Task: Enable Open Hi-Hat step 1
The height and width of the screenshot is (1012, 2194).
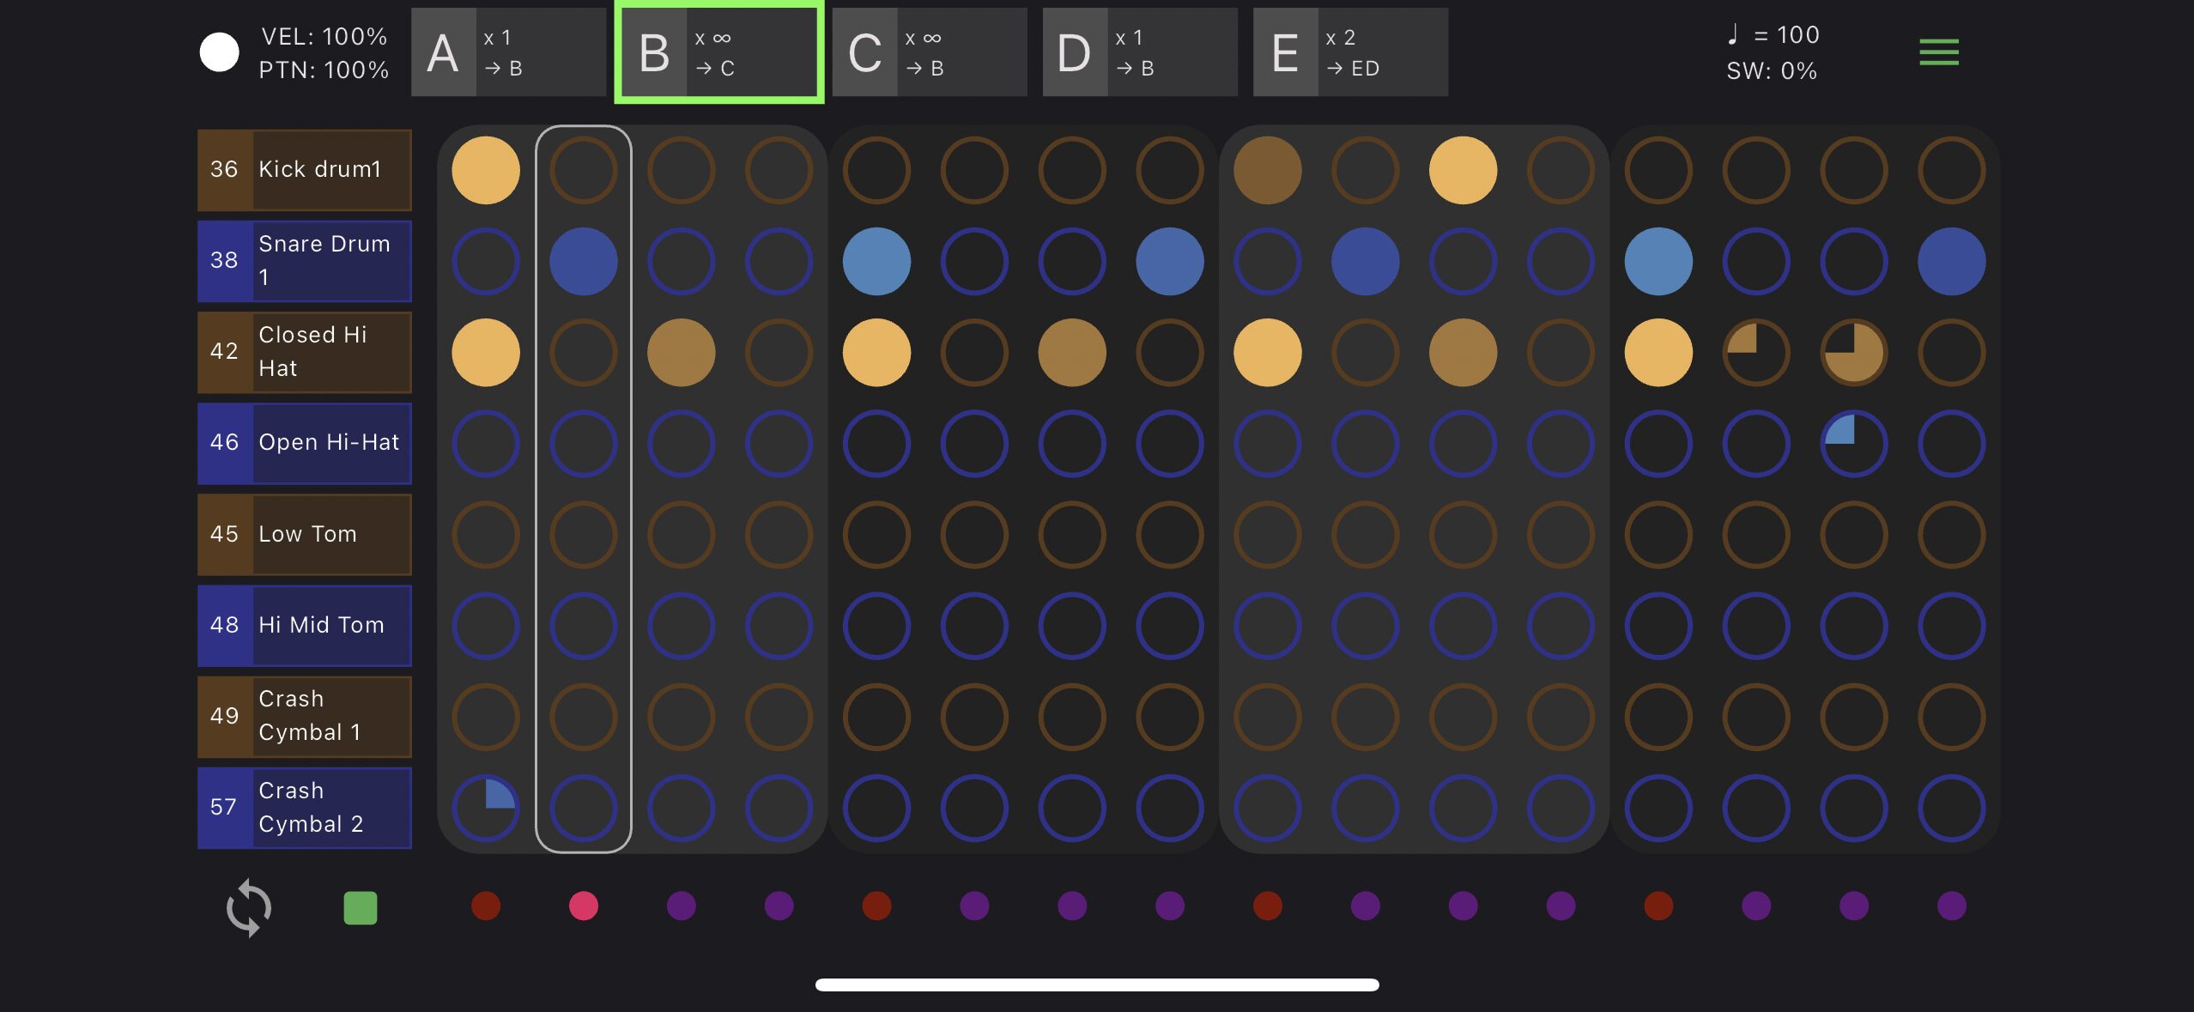Action: pos(486,443)
